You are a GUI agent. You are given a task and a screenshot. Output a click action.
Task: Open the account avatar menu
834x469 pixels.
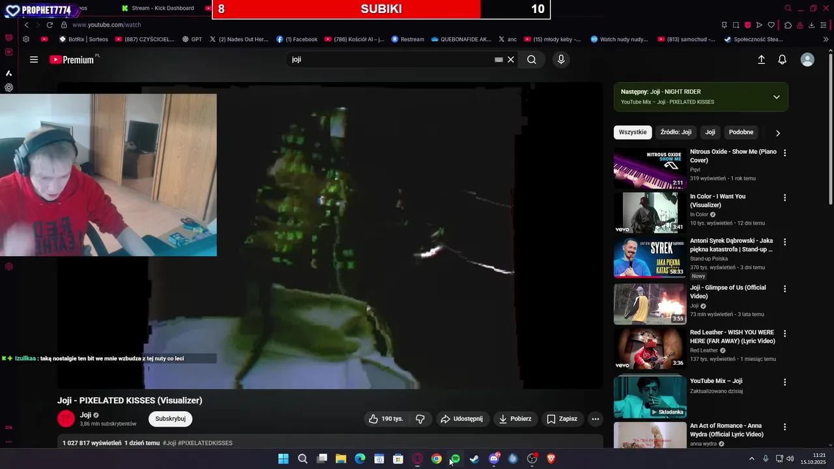pyautogui.click(x=807, y=59)
